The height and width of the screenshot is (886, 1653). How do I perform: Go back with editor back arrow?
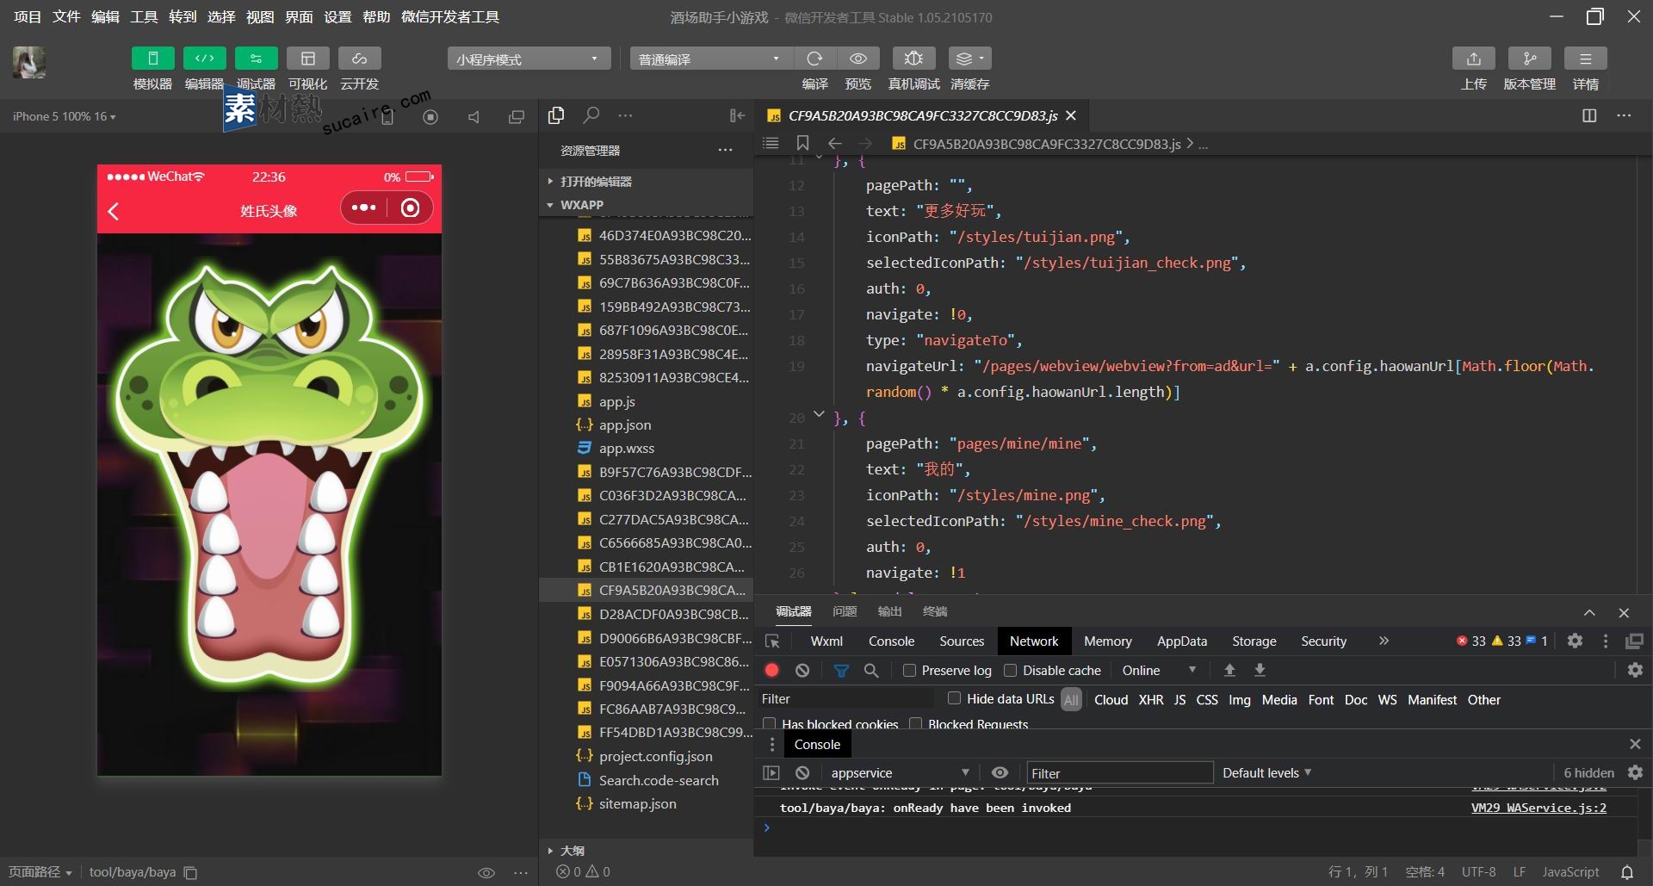point(834,143)
